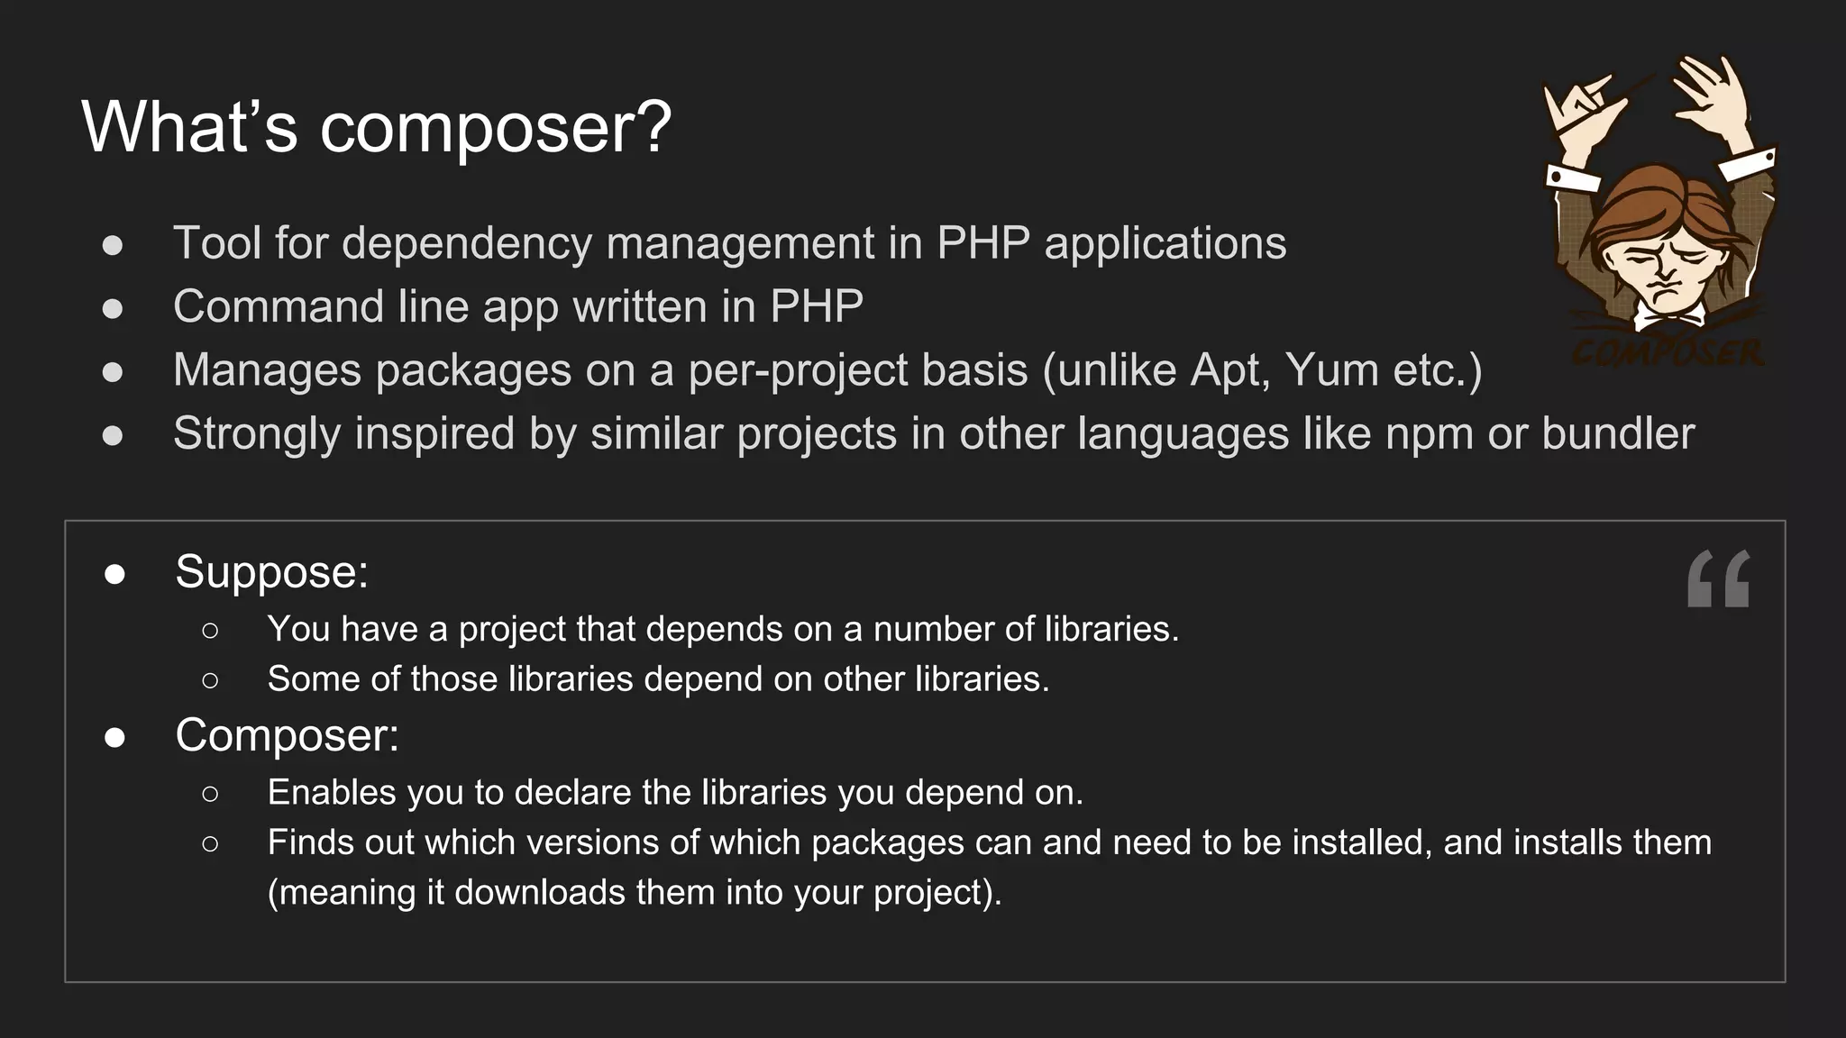Click the bullet before 'Strongly inspired'
The height and width of the screenshot is (1038, 1846).
tap(113, 436)
